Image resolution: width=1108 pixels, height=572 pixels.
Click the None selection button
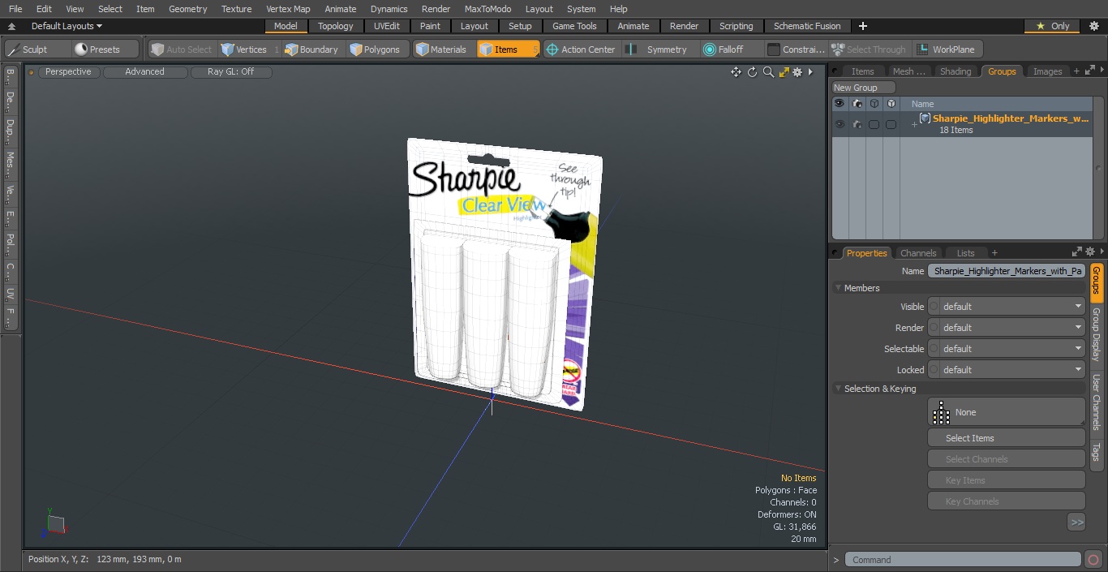[1007, 412]
